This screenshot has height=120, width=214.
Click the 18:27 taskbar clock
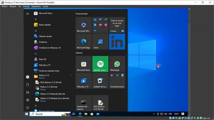coord(177,114)
